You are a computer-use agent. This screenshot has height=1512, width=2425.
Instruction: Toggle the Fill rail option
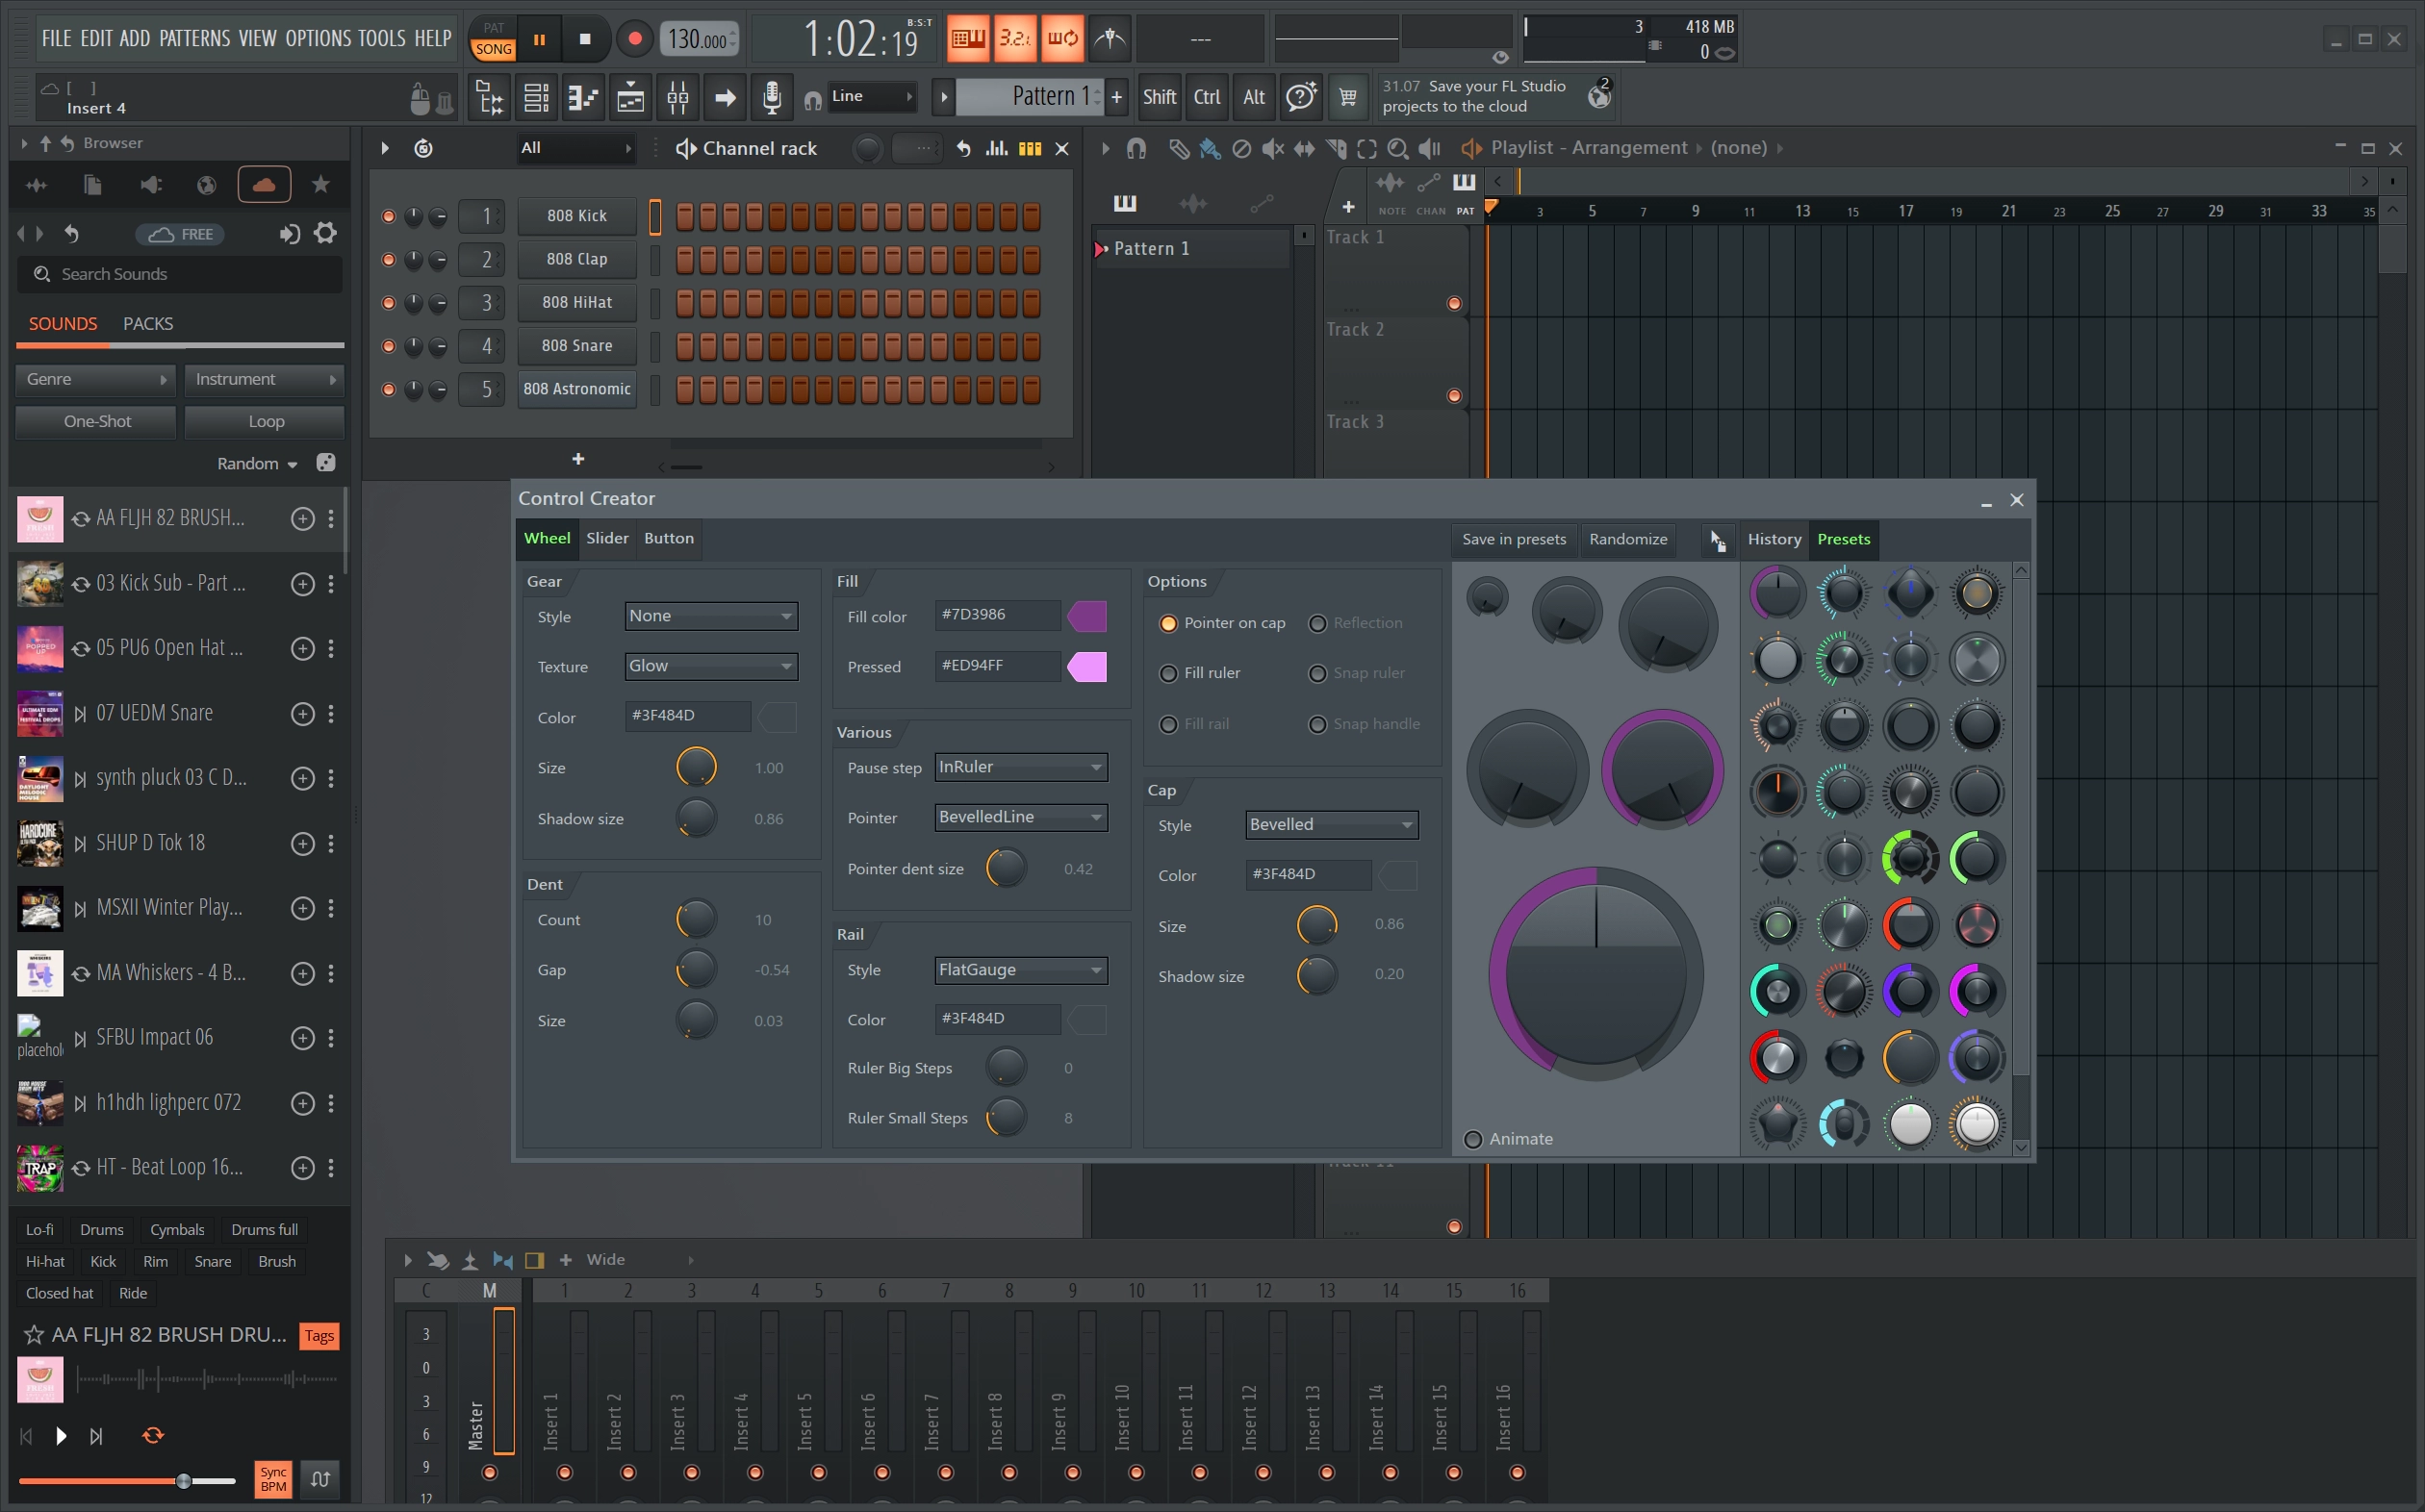click(1167, 724)
